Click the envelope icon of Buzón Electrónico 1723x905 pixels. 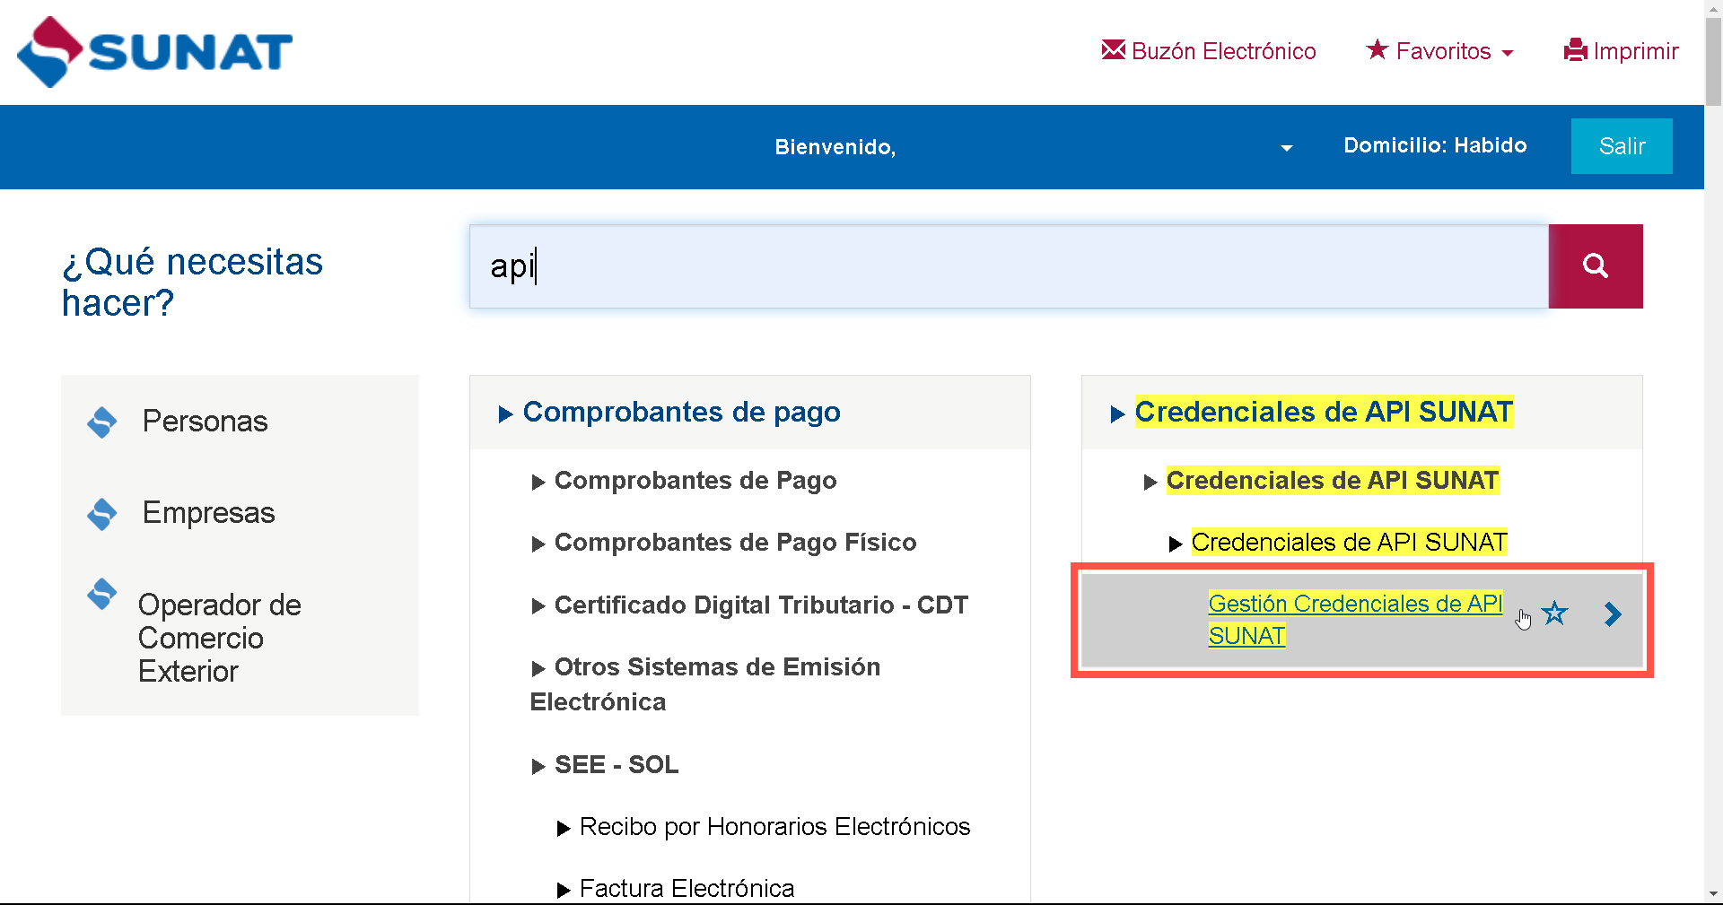point(1113,49)
